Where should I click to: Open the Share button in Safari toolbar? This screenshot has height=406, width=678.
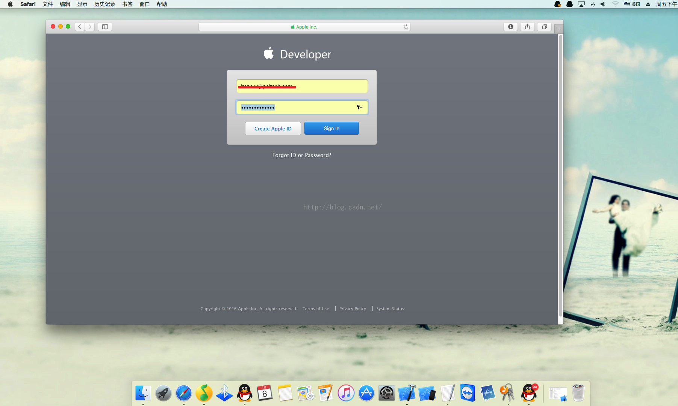(x=527, y=27)
